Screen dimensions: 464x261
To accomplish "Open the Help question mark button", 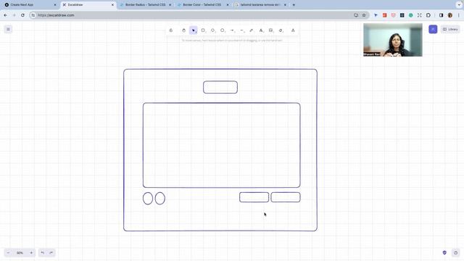I will click(455, 253).
